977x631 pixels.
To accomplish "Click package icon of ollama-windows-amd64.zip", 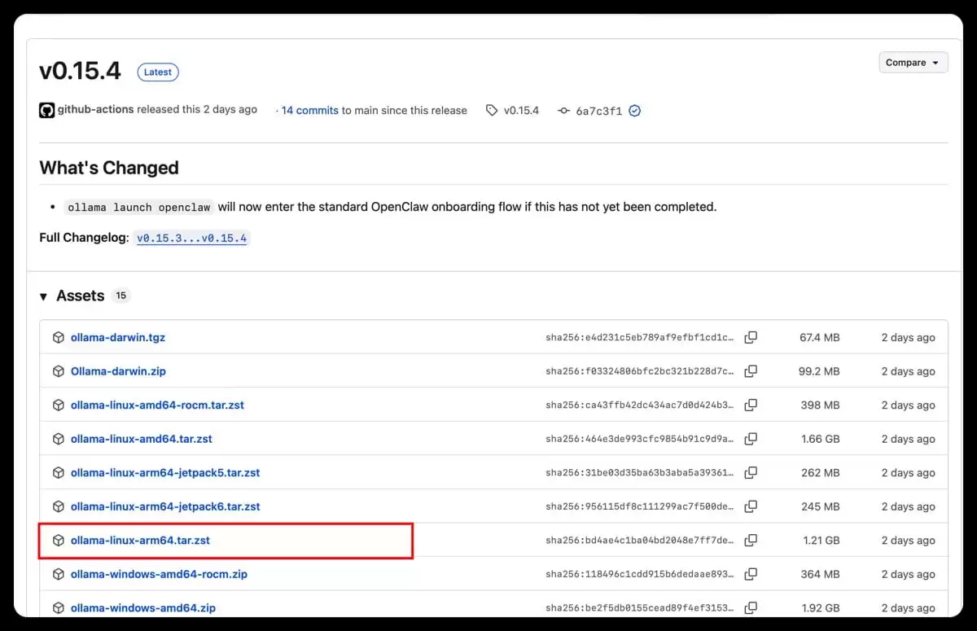I will [x=59, y=608].
